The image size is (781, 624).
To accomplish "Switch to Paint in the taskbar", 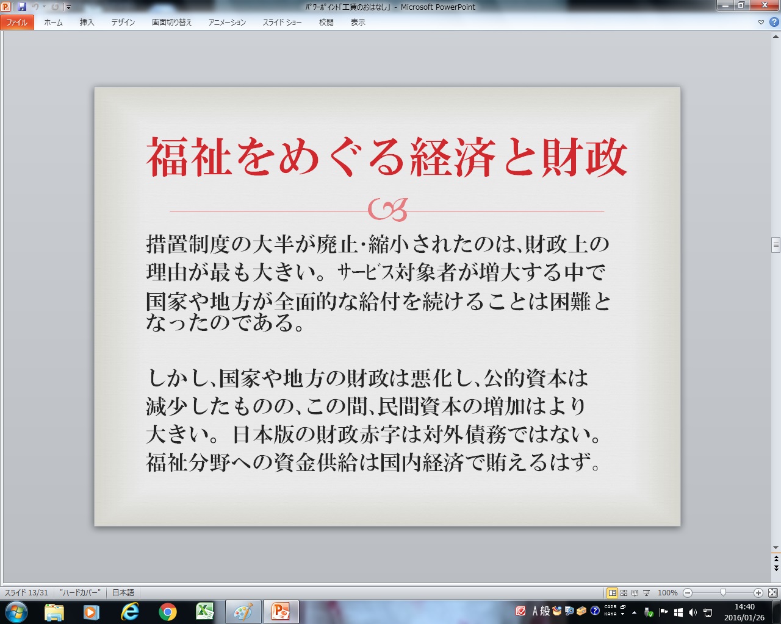I will tap(243, 612).
